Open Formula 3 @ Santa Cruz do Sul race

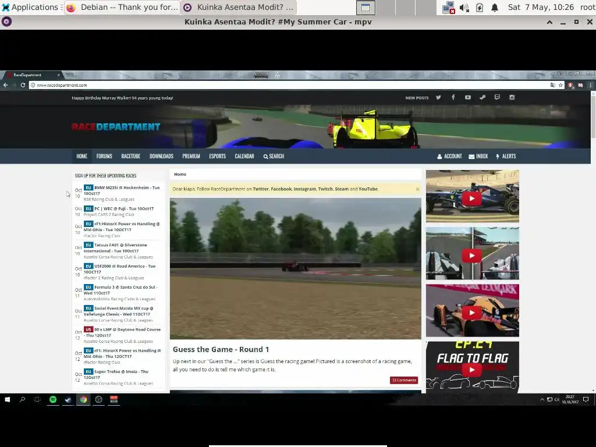pos(121,290)
